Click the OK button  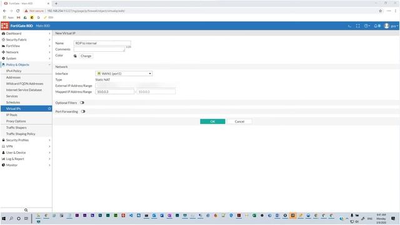click(x=212, y=121)
